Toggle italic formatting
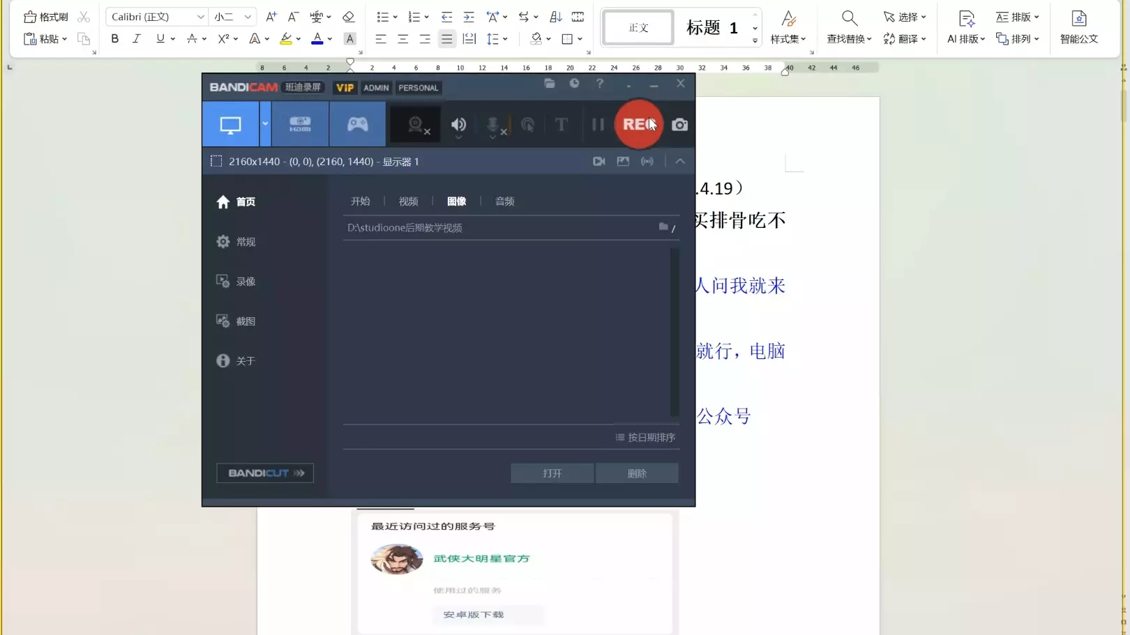The width and height of the screenshot is (1130, 635). point(137,39)
